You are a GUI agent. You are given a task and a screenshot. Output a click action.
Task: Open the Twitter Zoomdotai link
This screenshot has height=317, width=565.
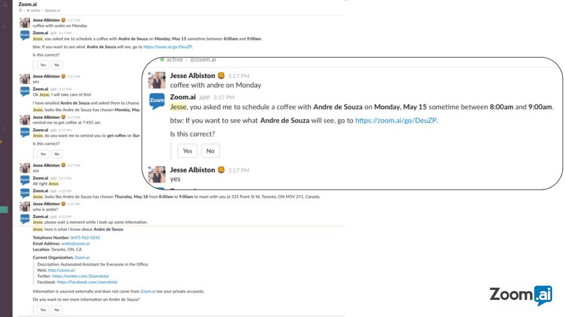(x=81, y=276)
